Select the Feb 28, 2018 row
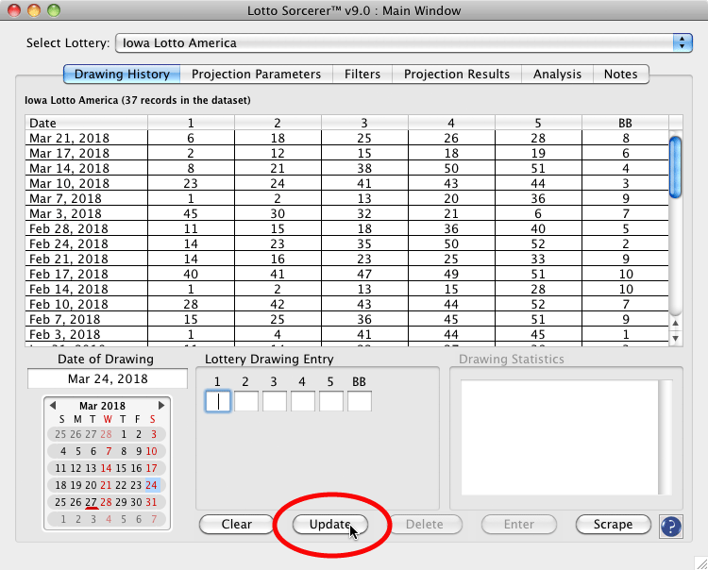The width and height of the screenshot is (708, 570). pos(346,228)
